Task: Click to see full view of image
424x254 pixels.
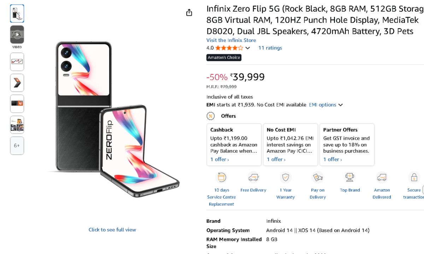Action: 112,230
